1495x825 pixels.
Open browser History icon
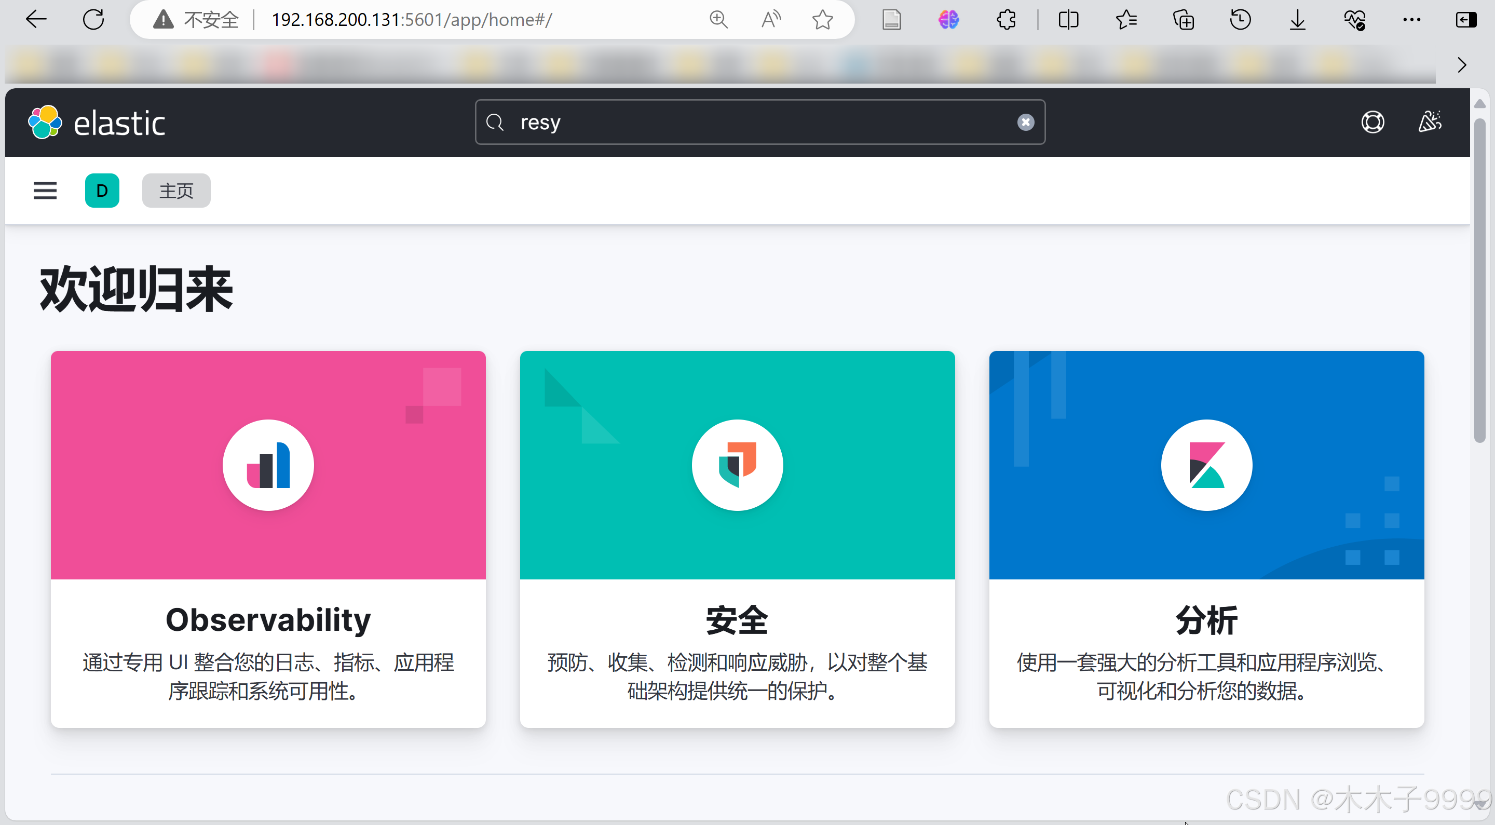click(x=1240, y=20)
